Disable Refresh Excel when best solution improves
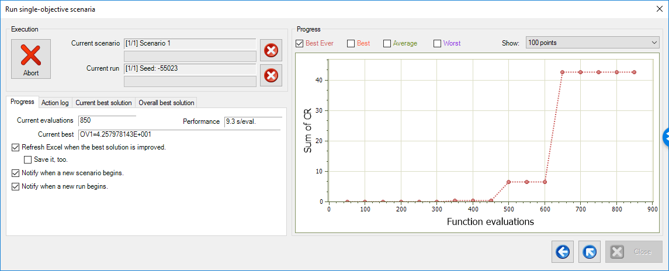Screen dimensions: 669x271 point(16,147)
